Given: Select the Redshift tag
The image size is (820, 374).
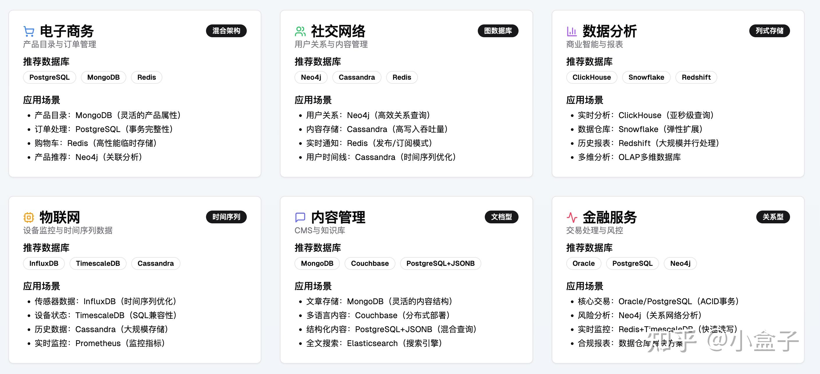Looking at the screenshot, I should point(696,77).
